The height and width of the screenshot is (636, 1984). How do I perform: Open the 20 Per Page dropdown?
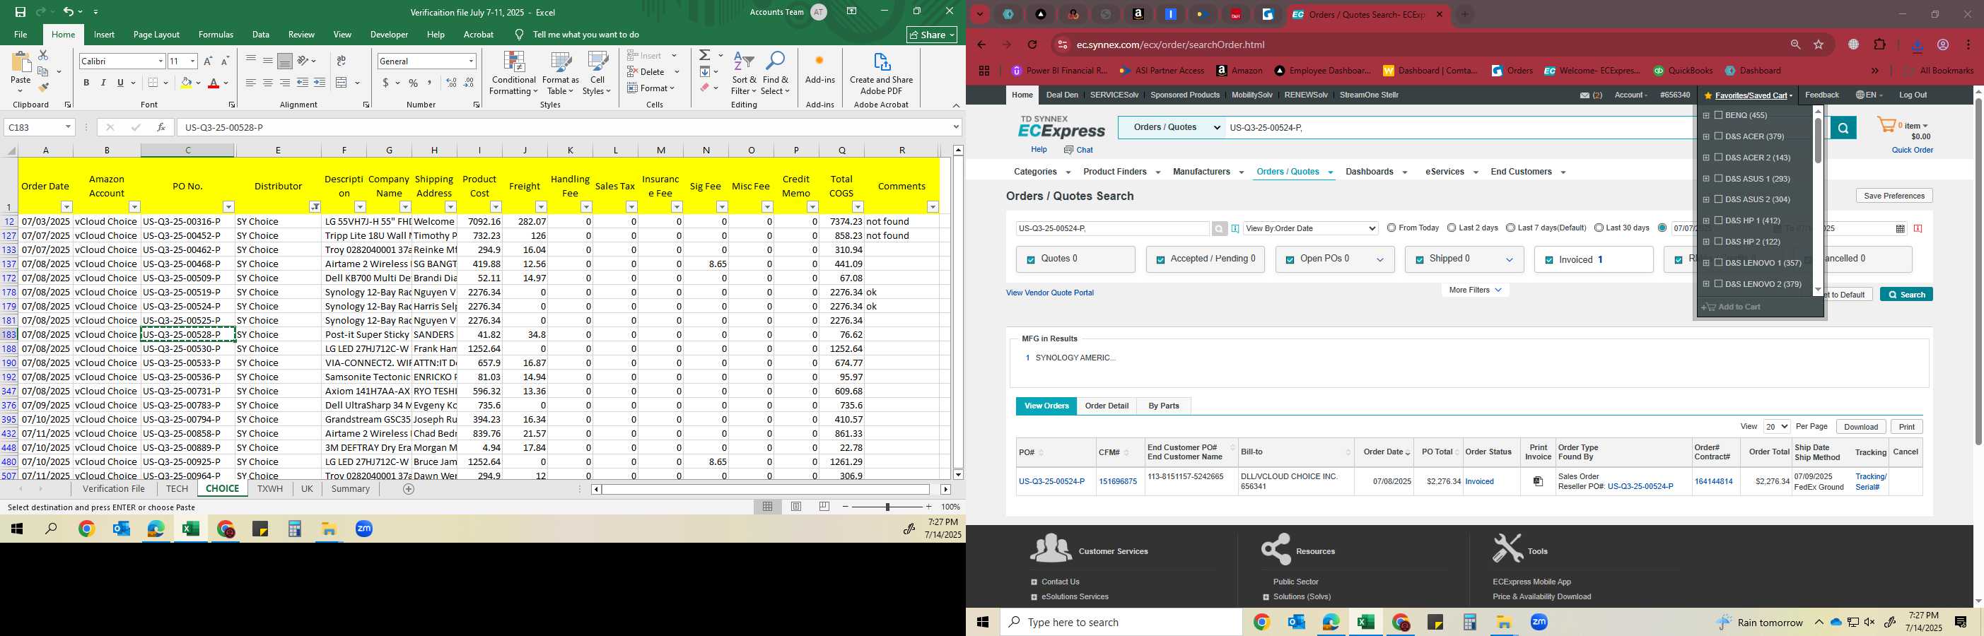(1777, 427)
